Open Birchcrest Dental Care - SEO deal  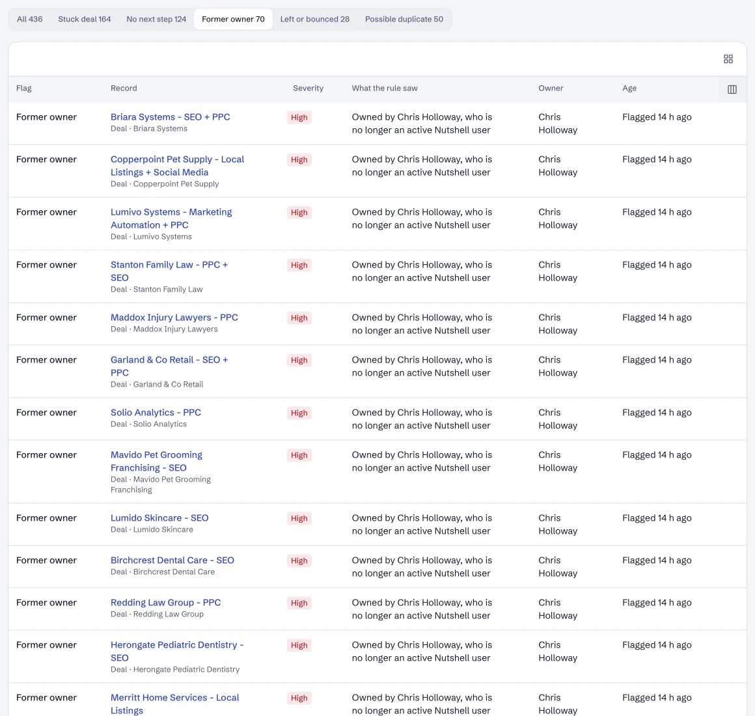point(172,560)
